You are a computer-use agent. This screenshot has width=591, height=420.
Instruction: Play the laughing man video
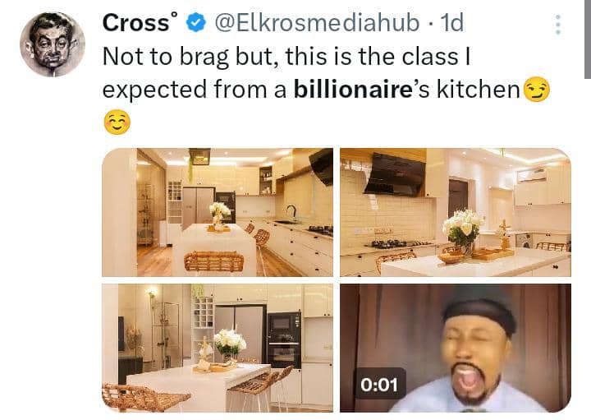[456, 348]
